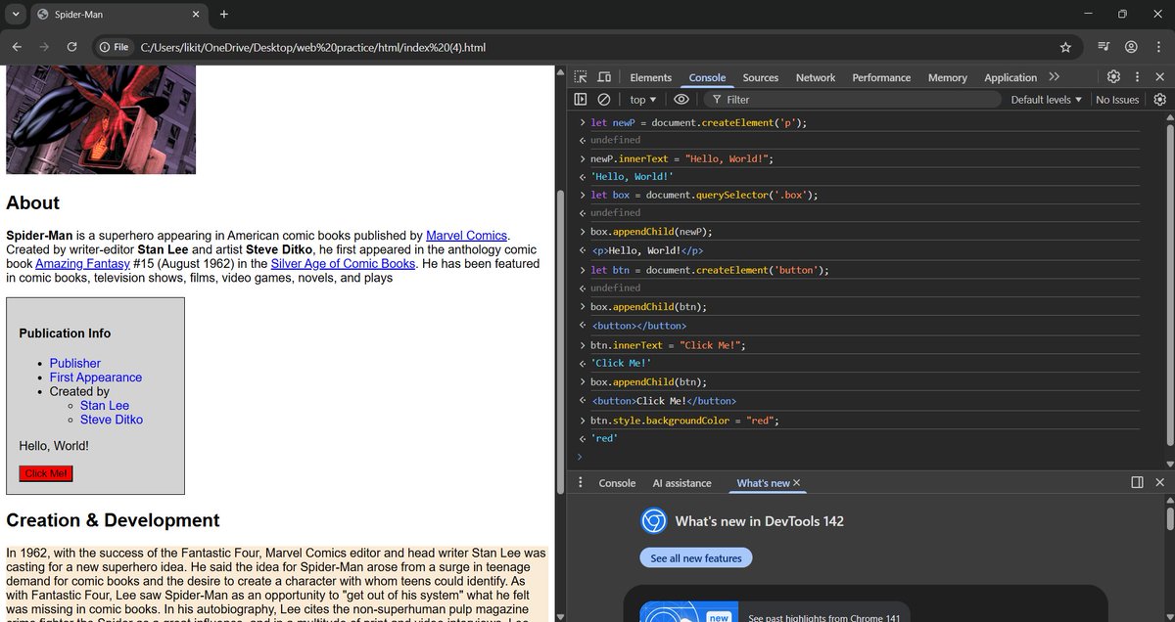
Task: Expand the top execution context dropdown
Action: click(641, 99)
